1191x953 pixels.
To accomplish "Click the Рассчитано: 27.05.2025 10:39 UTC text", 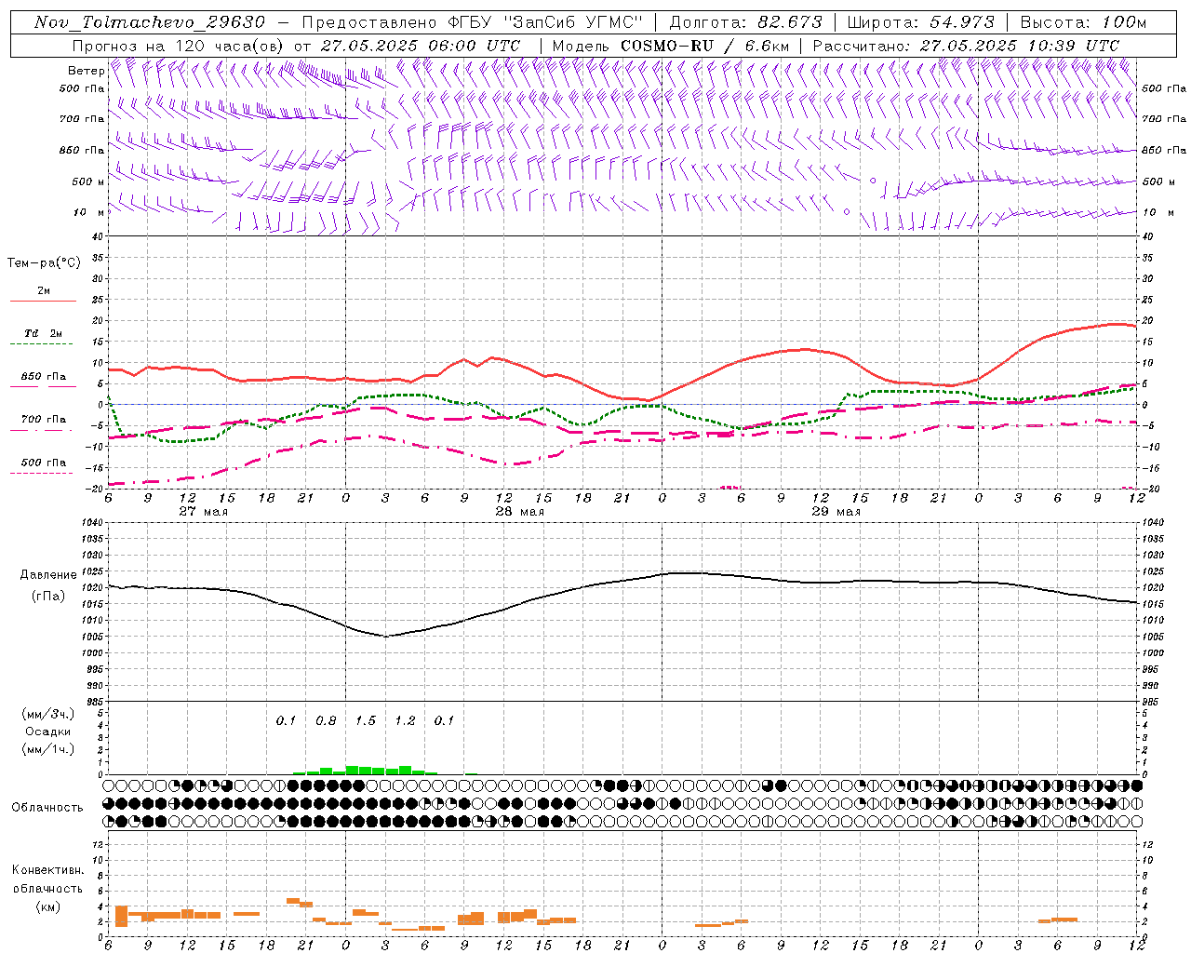I will tap(966, 46).
